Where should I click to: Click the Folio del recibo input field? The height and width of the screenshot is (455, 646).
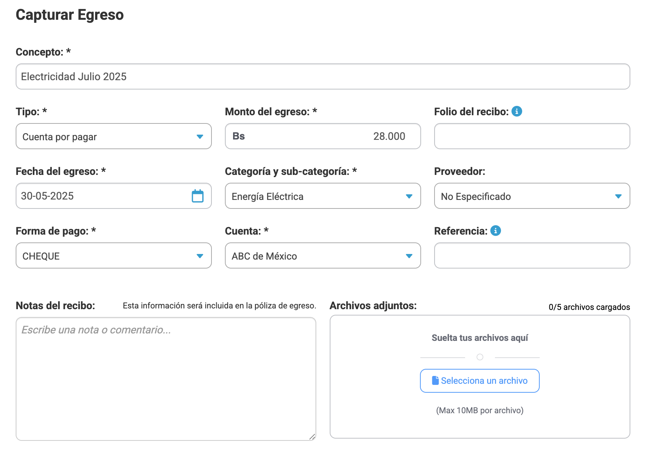(x=532, y=136)
